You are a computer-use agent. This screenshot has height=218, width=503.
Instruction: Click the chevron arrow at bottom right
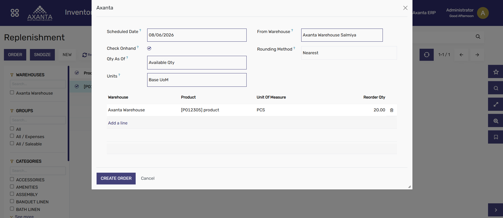point(496,210)
